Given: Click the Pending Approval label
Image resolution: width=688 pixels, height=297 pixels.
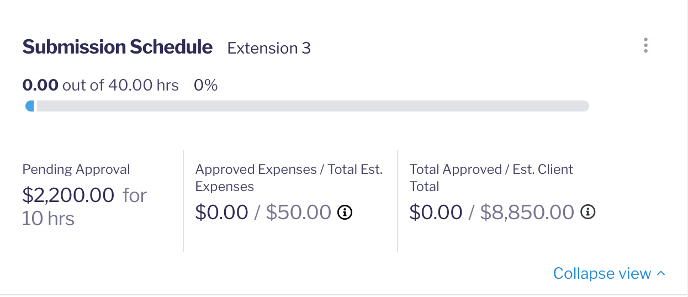Looking at the screenshot, I should click(76, 169).
